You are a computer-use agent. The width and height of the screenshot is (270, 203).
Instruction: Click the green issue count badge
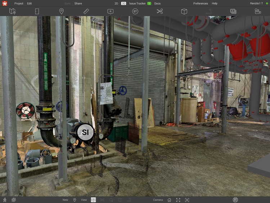pyautogui.click(x=149, y=4)
